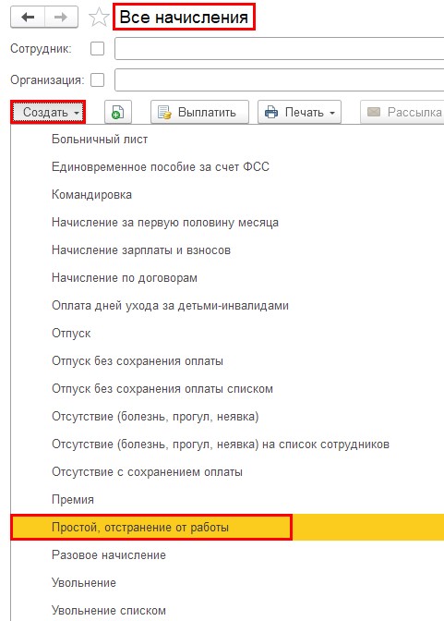Click the copy document icon button
Image resolution: width=444 pixels, height=621 pixels.
pos(118,112)
